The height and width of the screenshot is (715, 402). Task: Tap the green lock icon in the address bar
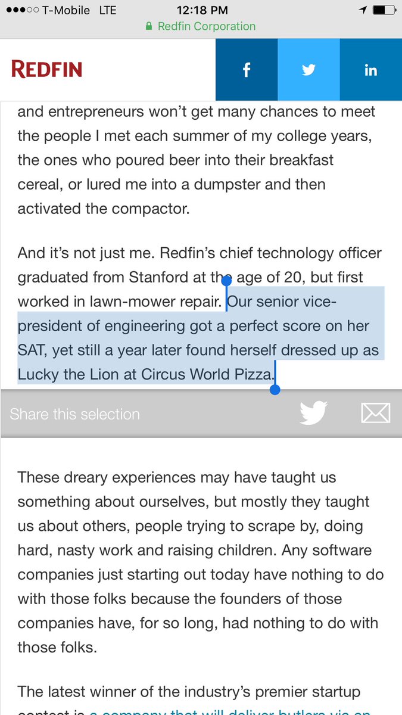(x=148, y=27)
